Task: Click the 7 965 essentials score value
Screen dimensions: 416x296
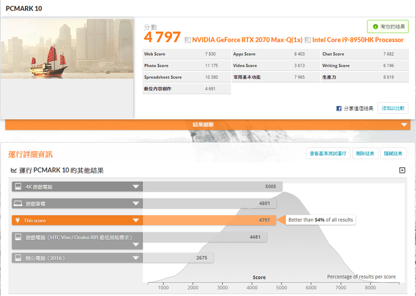Action: 299,77
